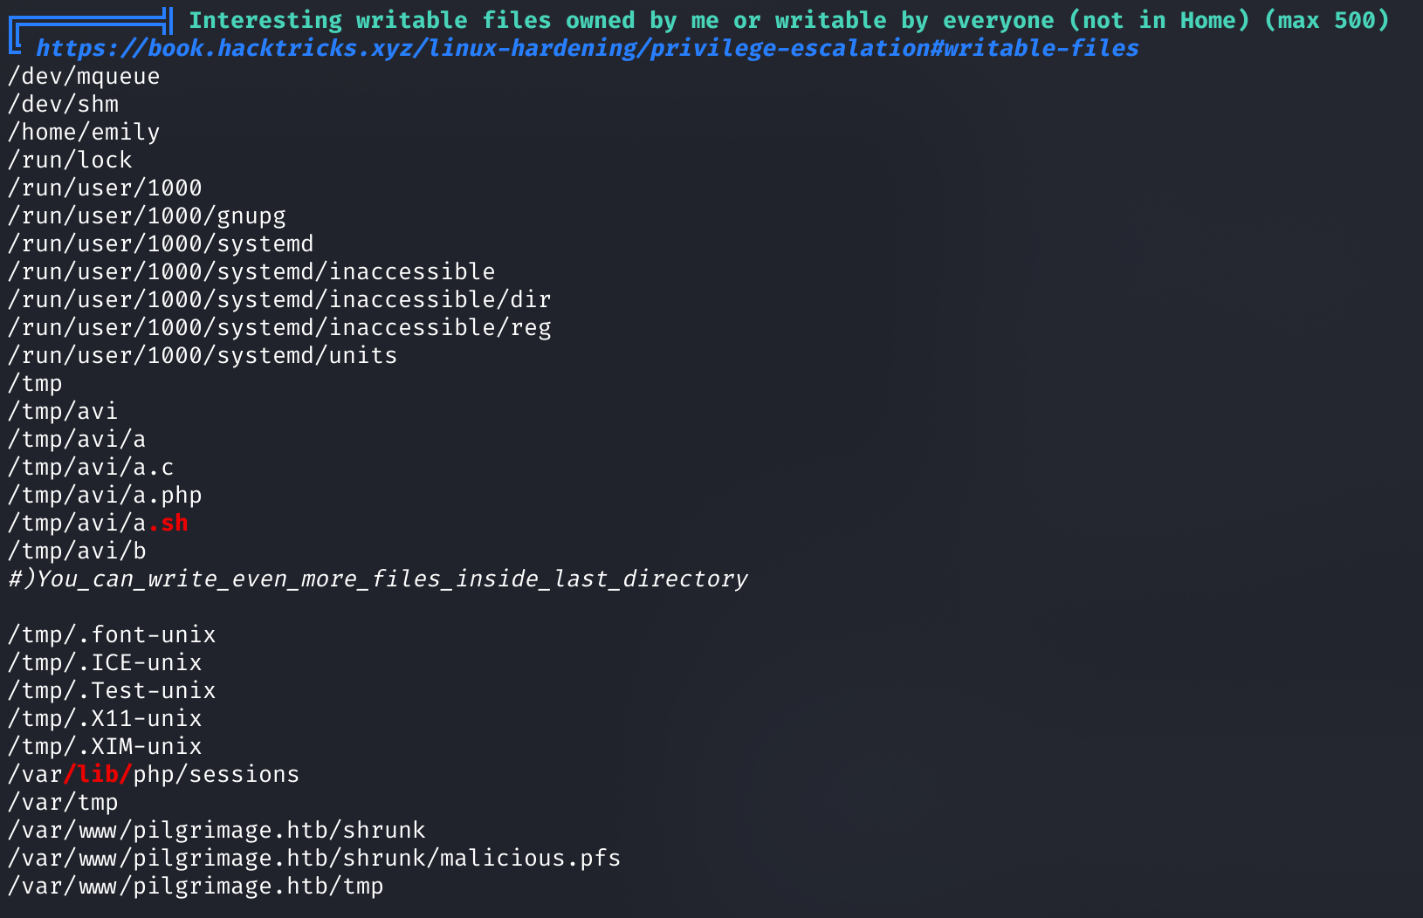Screen dimensions: 1423x918
Task: Select the /dev/mqueue path line
Action: (84, 76)
